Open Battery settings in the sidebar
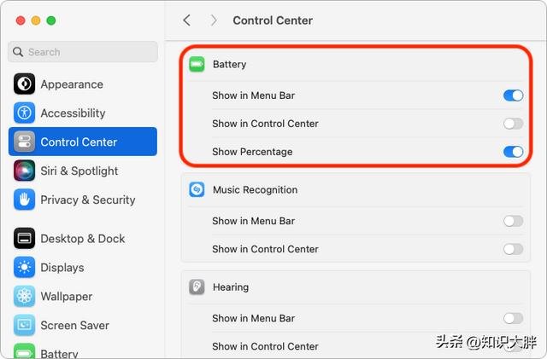Screen dimensions: 547x359 point(60,353)
